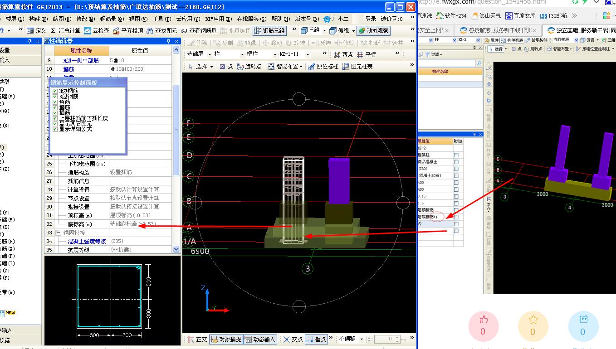Uncheck H边钢筋 display checkbox
616x349 pixels.
coord(55,91)
